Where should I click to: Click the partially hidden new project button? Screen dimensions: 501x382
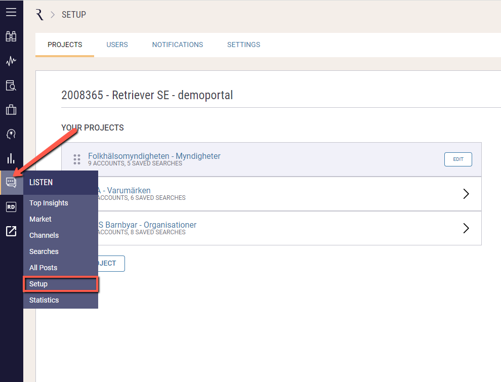point(111,264)
